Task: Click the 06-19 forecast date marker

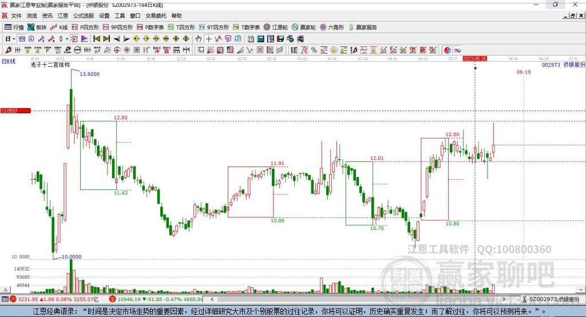Action: tap(524, 72)
